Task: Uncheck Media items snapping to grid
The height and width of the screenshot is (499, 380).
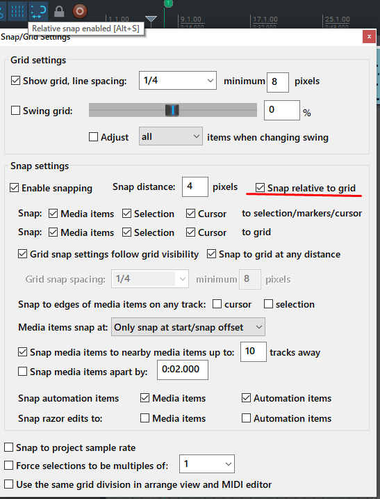Action: click(x=53, y=232)
